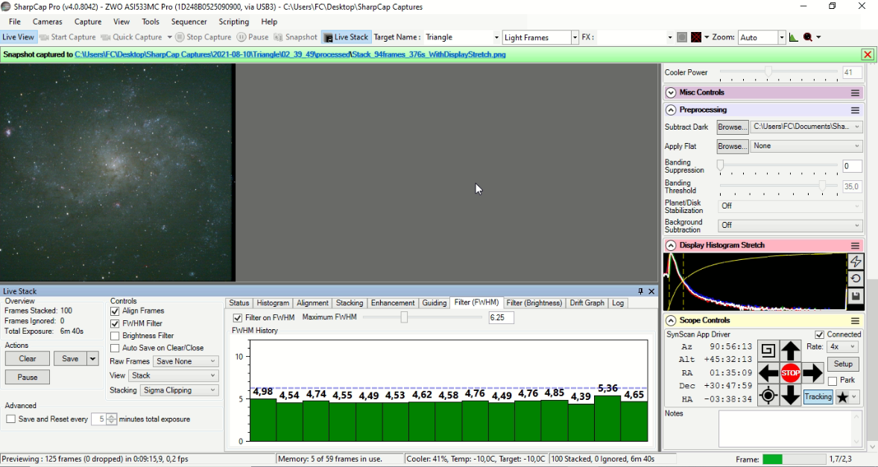Open the Misc Controls panel menu
The width and height of the screenshot is (878, 467).
[x=855, y=93]
